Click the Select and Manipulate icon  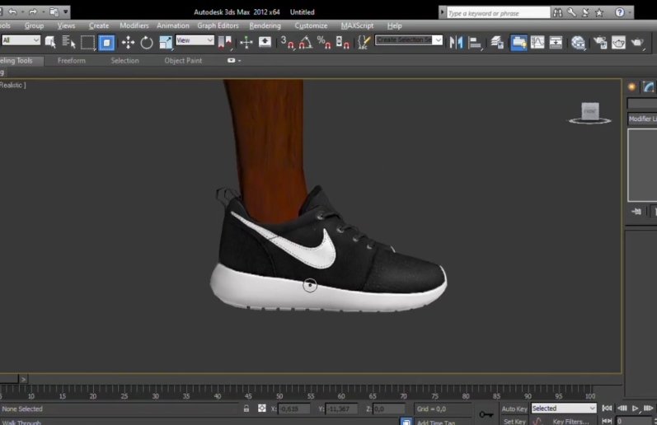click(246, 42)
